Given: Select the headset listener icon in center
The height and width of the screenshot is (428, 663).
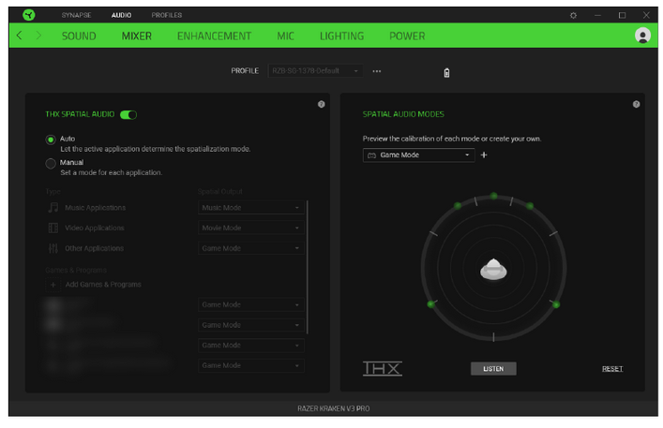Looking at the screenshot, I should tap(493, 270).
